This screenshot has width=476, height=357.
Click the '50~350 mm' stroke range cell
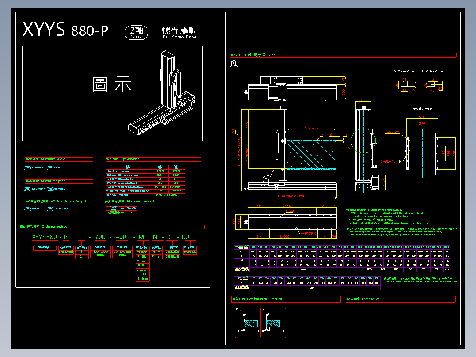tap(122, 252)
